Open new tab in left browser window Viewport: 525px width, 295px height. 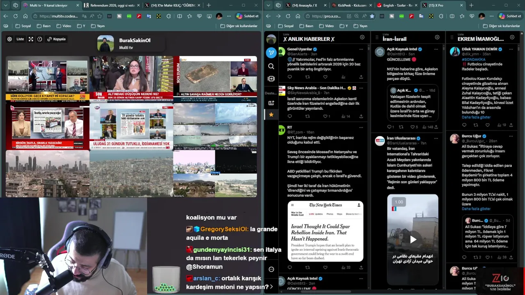point(209,5)
